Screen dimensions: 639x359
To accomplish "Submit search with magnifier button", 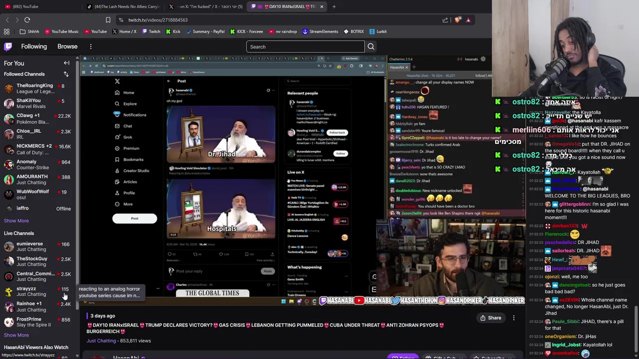I will pos(371,47).
